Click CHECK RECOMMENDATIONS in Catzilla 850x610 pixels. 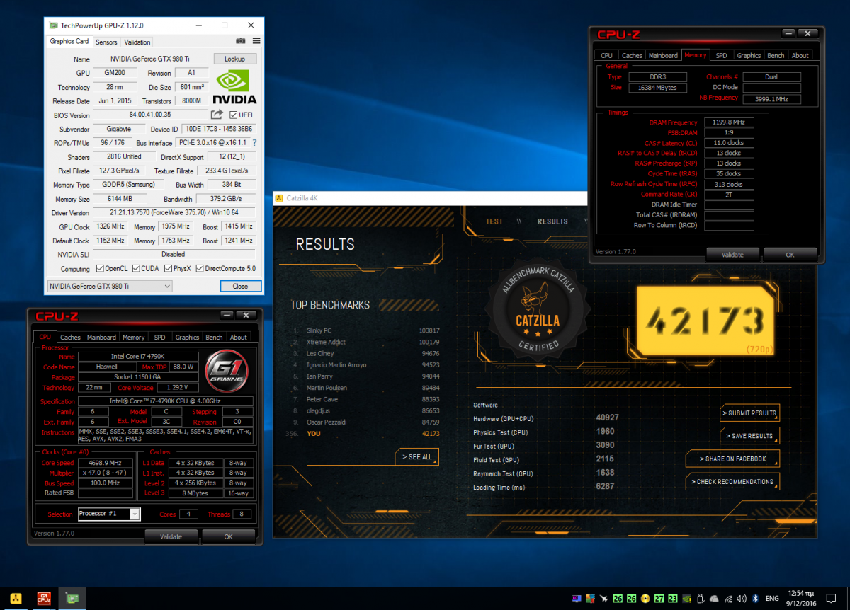click(x=732, y=481)
